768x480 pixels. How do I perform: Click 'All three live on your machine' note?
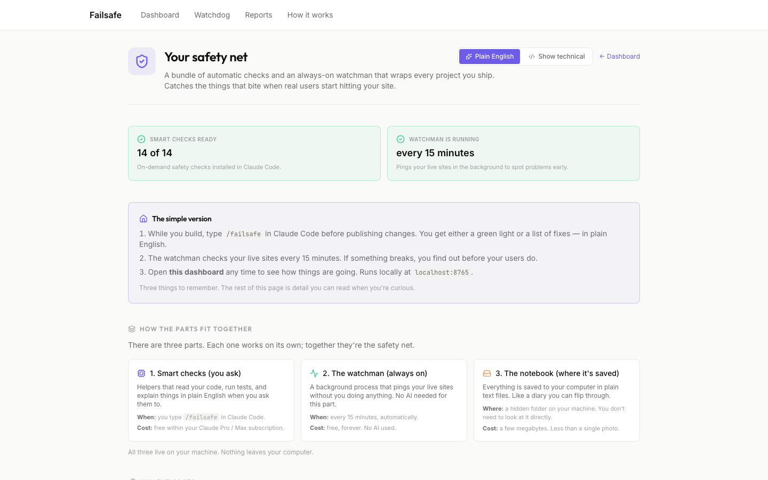(221, 452)
